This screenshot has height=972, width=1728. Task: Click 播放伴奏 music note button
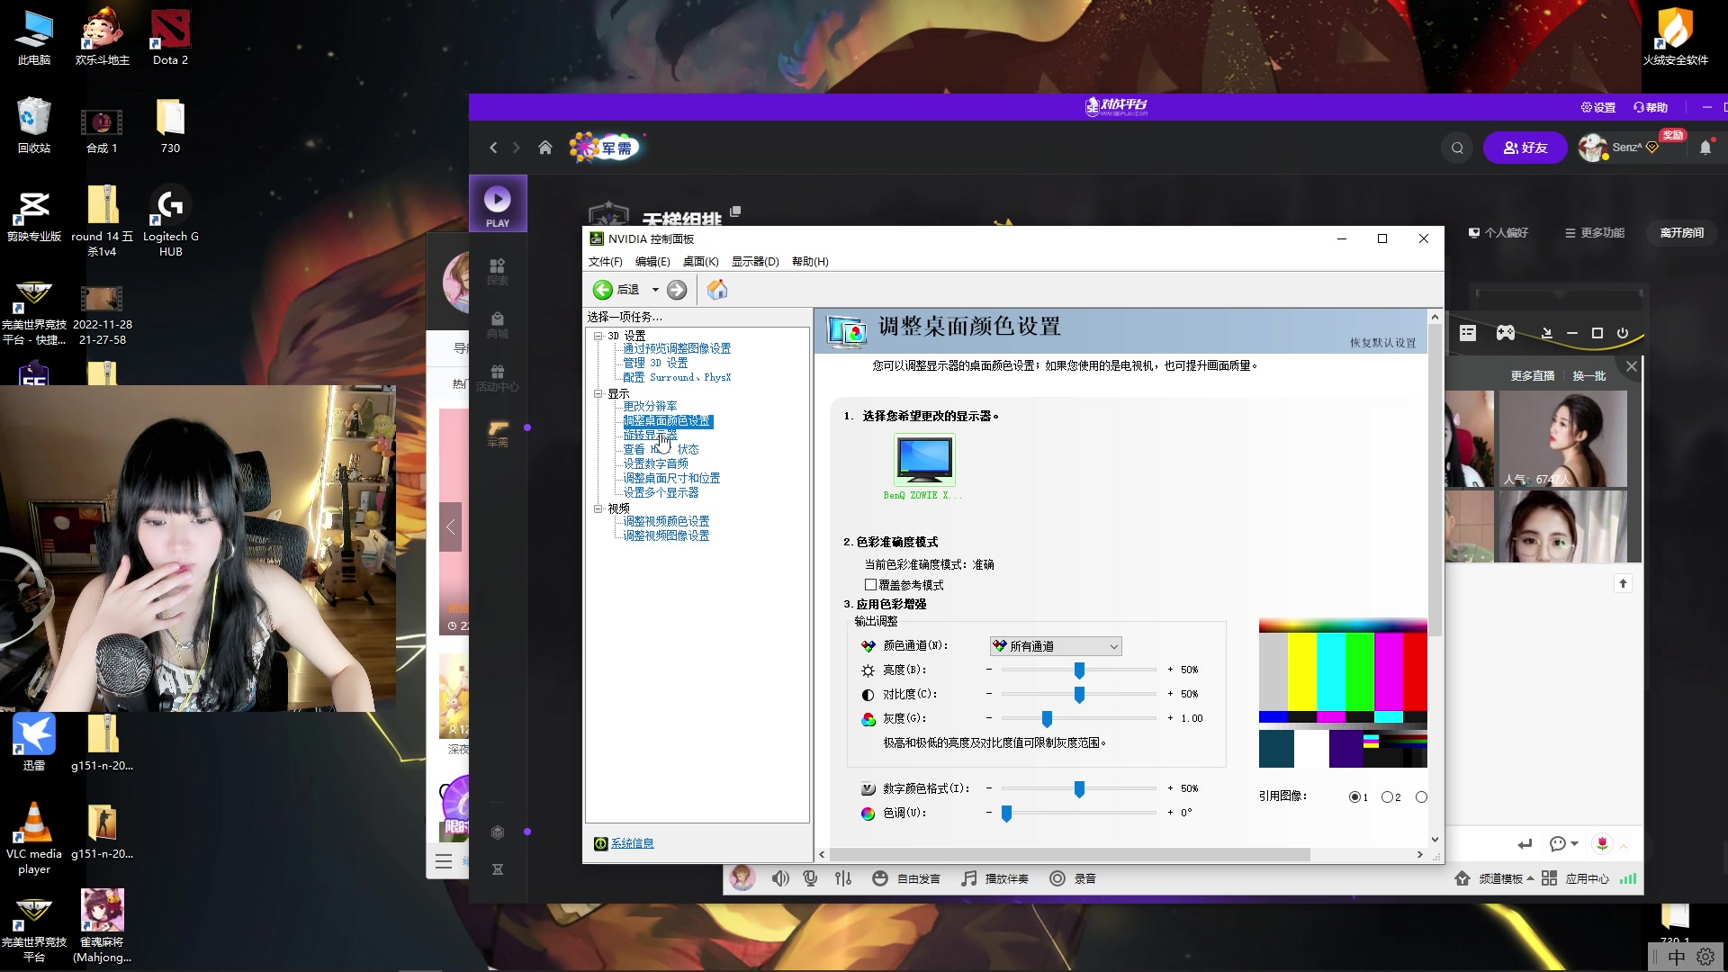click(x=994, y=878)
